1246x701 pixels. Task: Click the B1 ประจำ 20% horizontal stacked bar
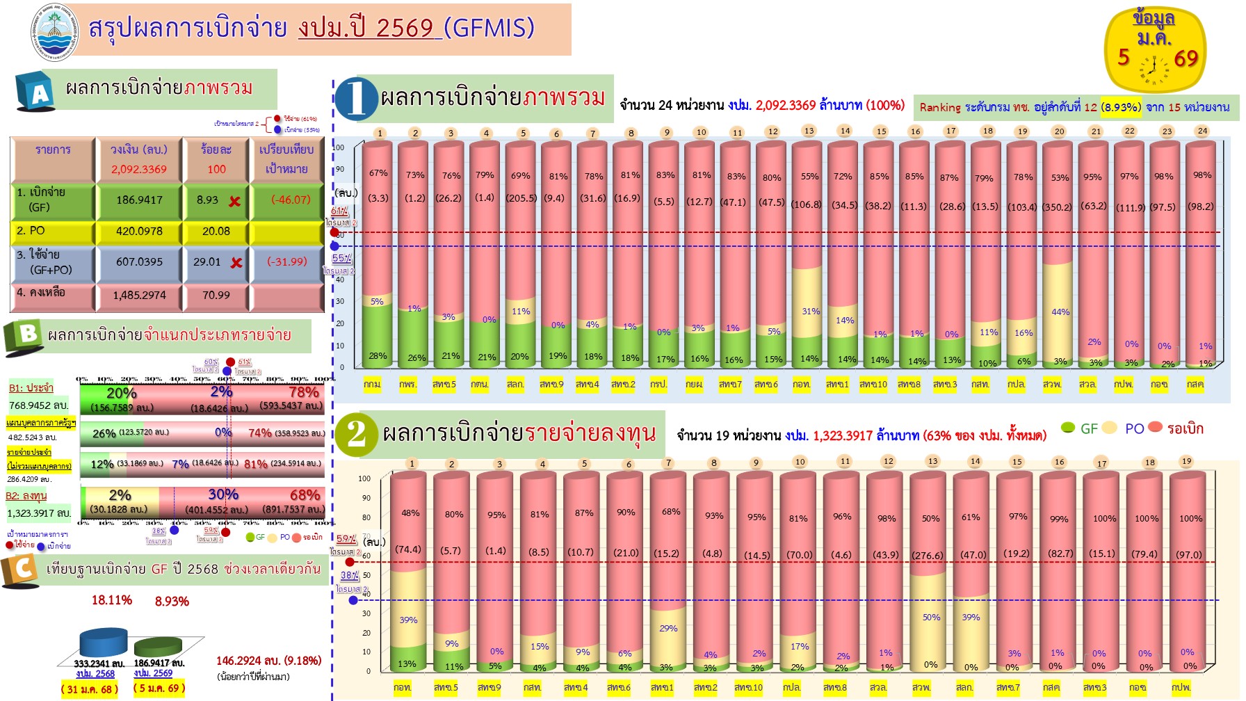202,400
